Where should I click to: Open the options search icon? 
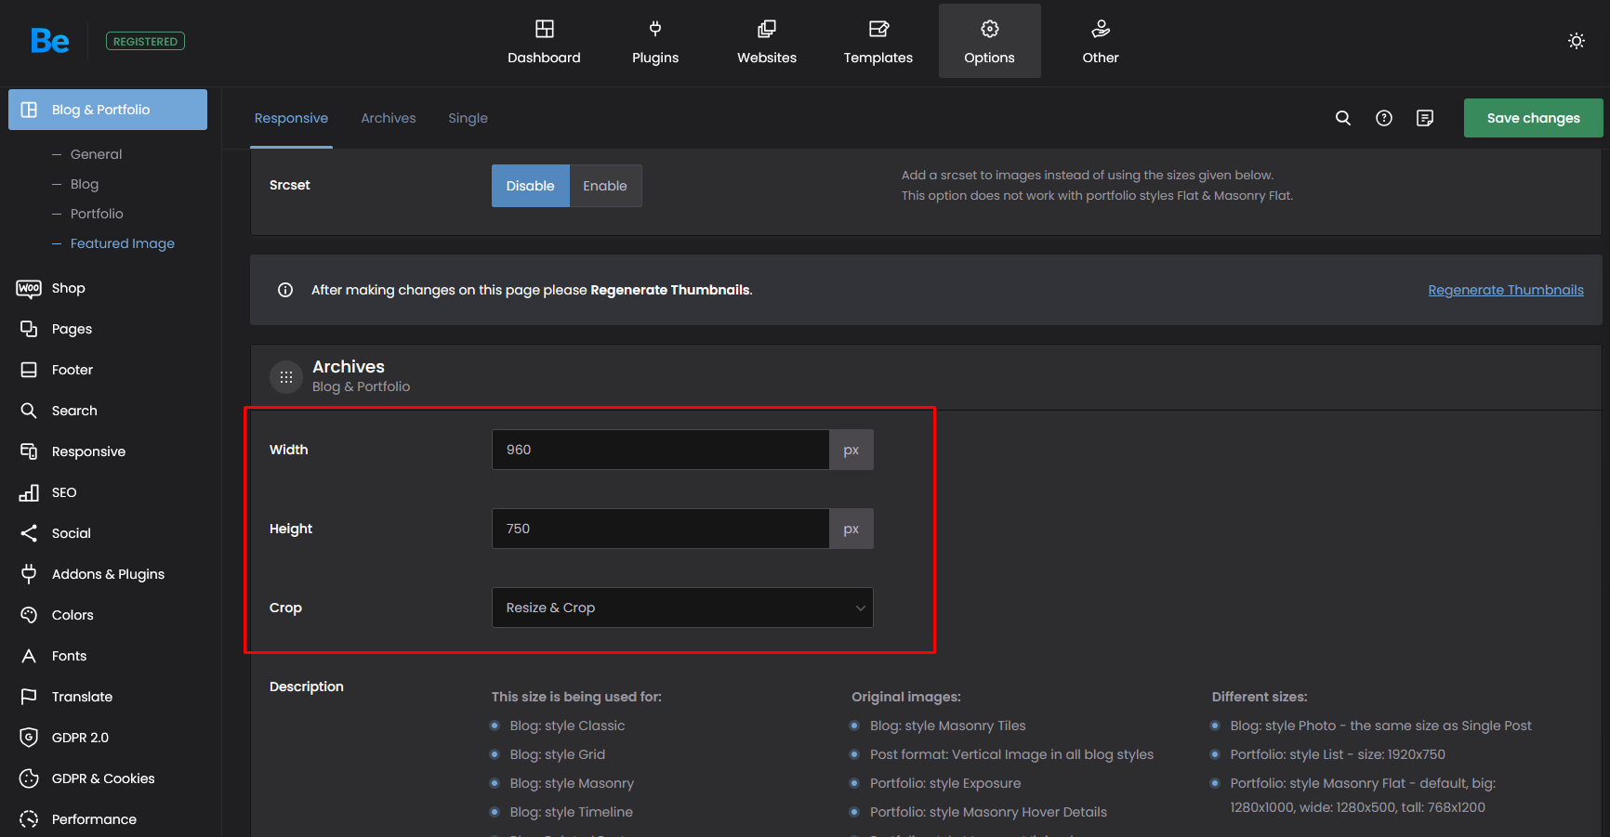point(1343,118)
